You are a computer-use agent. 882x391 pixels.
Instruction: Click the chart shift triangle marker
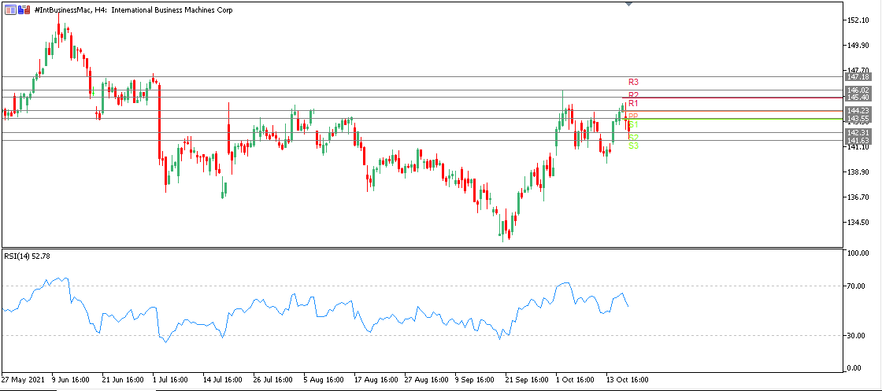(x=628, y=4)
